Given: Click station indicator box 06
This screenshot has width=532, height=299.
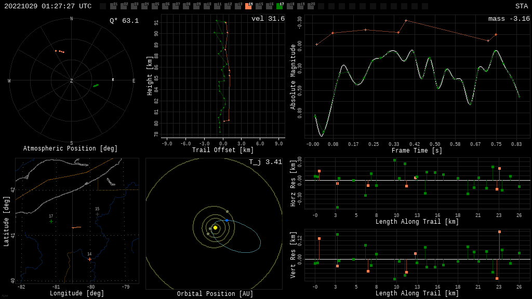Looking at the screenshot, I should tap(165, 6).
